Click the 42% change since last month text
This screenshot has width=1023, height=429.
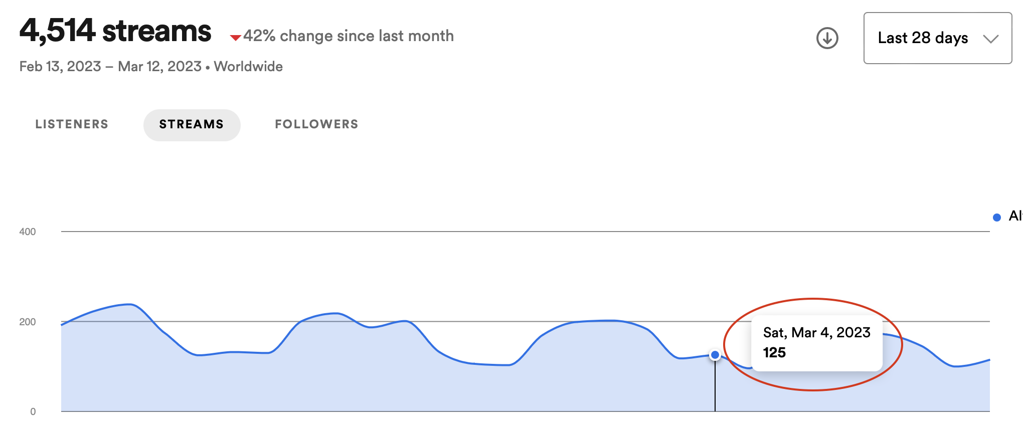[349, 36]
